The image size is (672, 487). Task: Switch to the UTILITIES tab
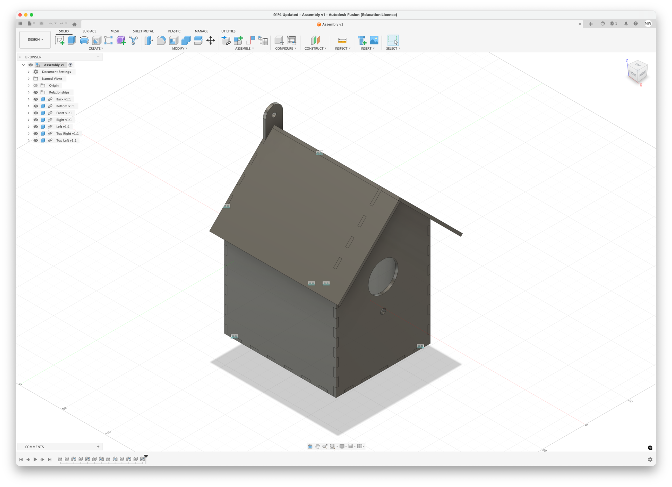click(228, 31)
